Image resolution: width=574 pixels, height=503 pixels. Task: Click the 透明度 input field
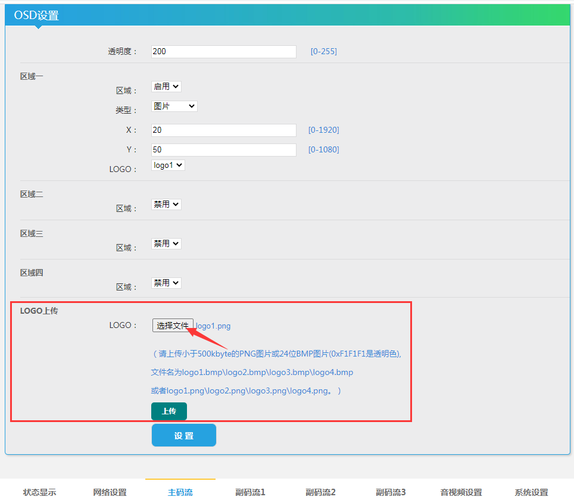(224, 52)
